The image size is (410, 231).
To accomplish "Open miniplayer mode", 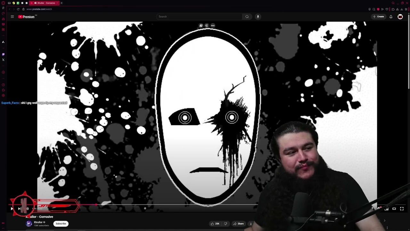I will coord(386,209).
